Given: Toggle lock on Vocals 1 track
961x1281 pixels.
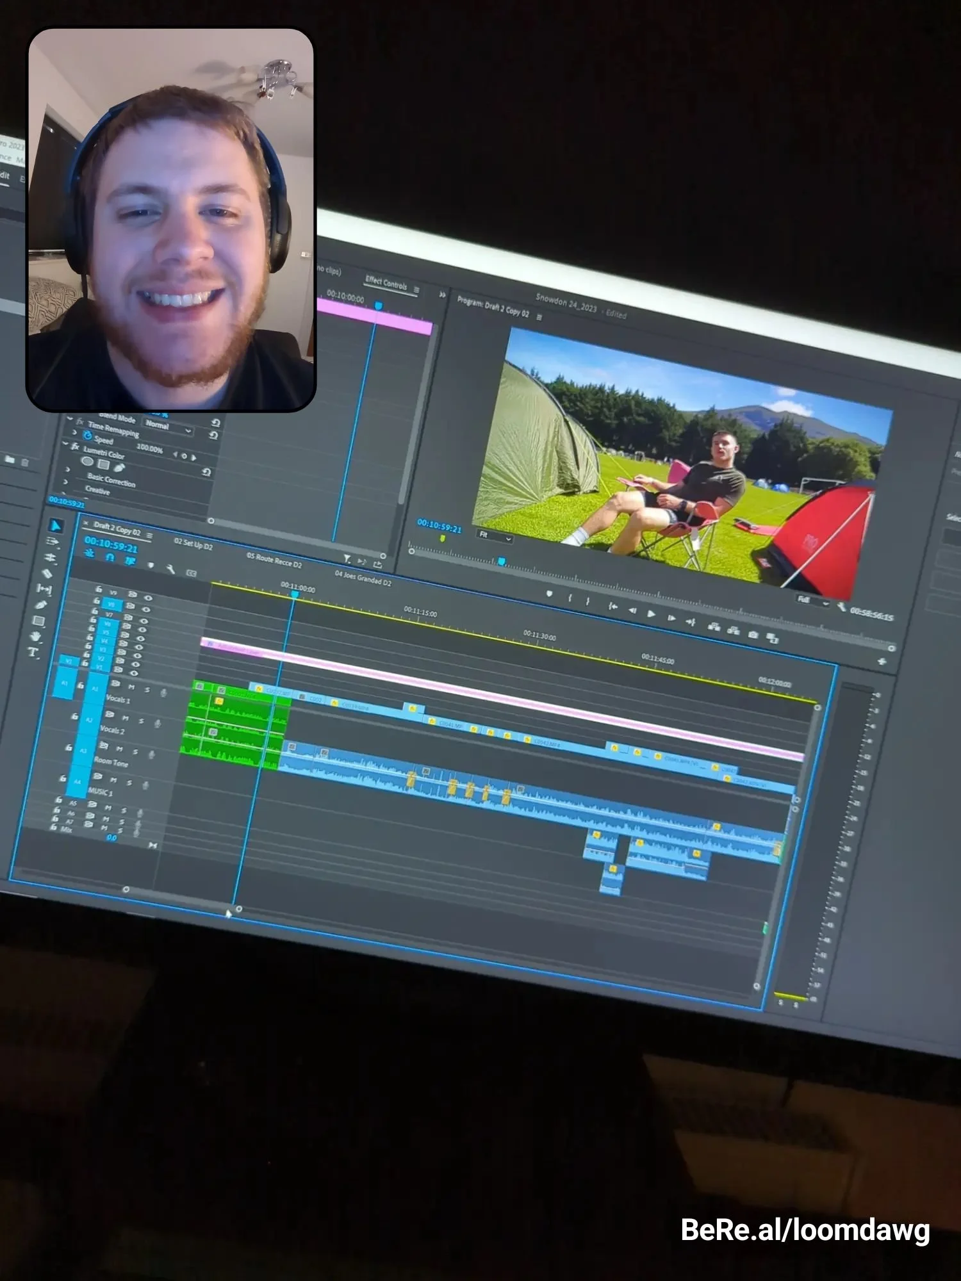Looking at the screenshot, I should 80,685.
